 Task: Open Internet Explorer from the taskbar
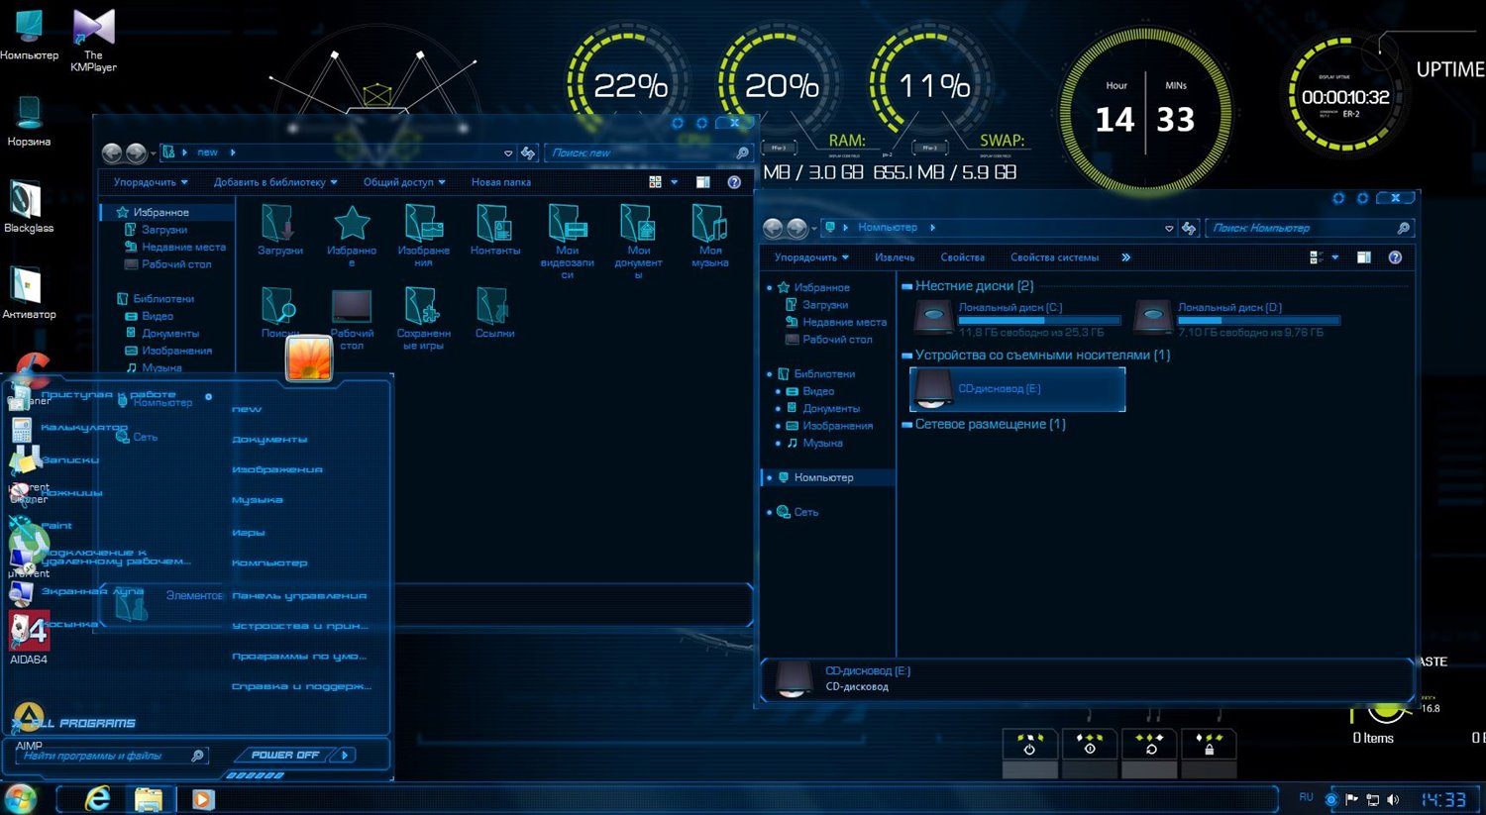point(97,798)
